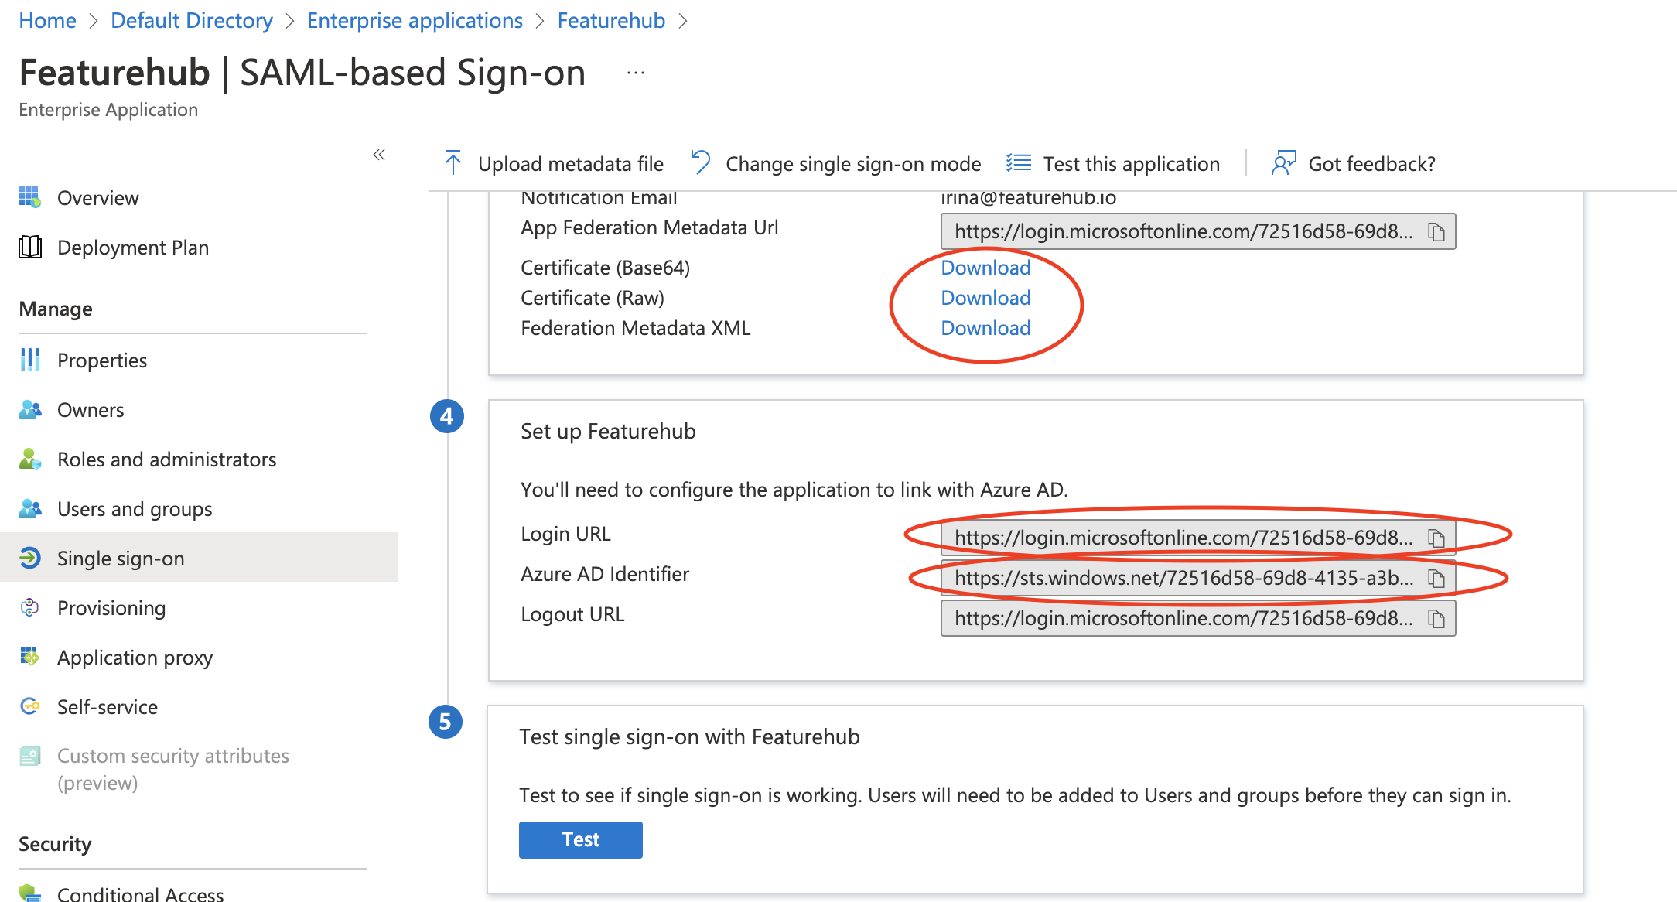
Task: Select the Application proxy icon
Action: coord(29,658)
